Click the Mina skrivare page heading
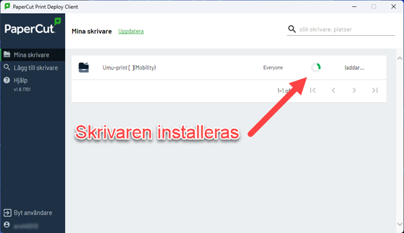 [x=92, y=31]
